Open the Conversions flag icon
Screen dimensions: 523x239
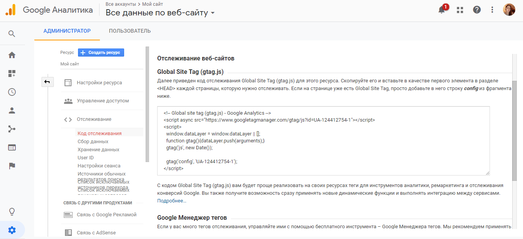(x=12, y=166)
